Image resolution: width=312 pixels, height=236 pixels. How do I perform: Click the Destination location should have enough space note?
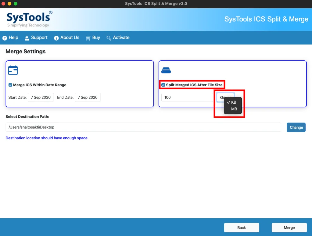click(x=47, y=138)
